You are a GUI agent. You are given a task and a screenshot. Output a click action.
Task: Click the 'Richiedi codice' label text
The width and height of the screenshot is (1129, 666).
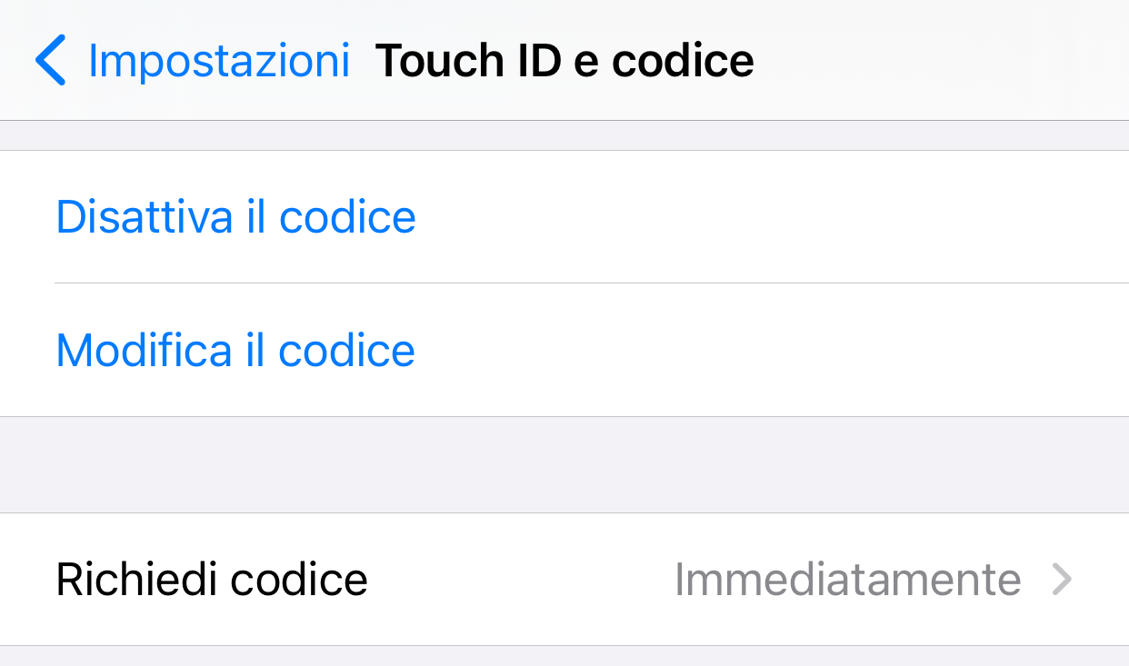[212, 580]
